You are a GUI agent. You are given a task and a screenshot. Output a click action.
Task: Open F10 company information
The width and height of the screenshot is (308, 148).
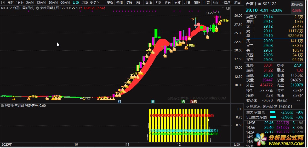(158, 3)
